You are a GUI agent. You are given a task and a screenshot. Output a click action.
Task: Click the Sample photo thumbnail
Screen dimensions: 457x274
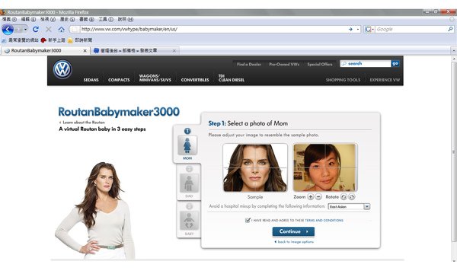(x=255, y=167)
